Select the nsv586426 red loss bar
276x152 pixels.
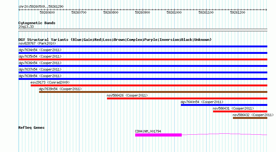click(187, 98)
